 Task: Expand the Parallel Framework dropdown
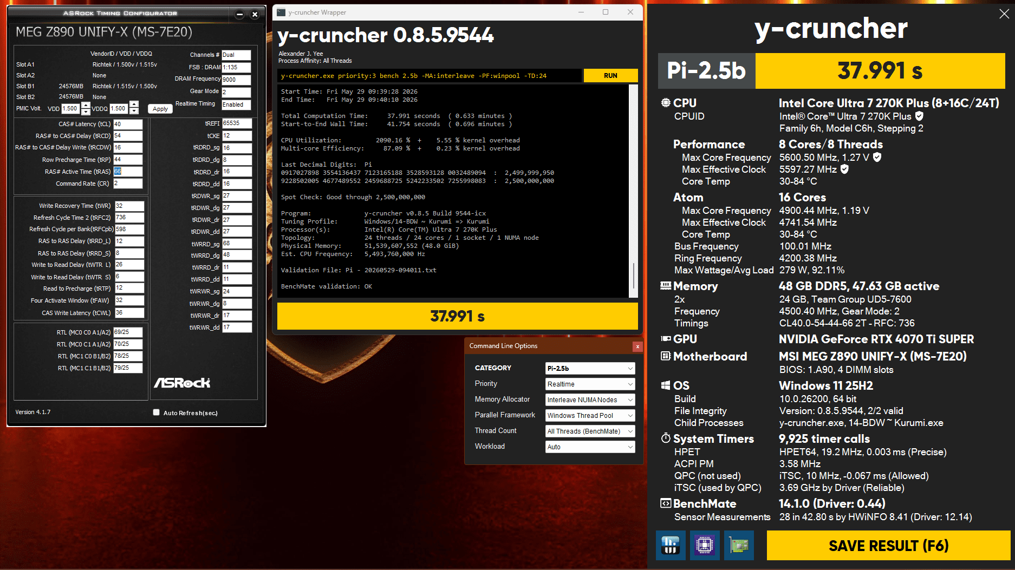tap(590, 415)
